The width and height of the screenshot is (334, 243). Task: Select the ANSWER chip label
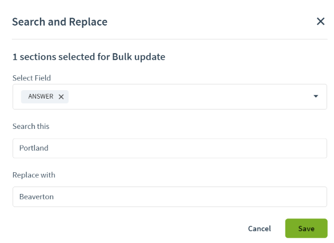41,96
